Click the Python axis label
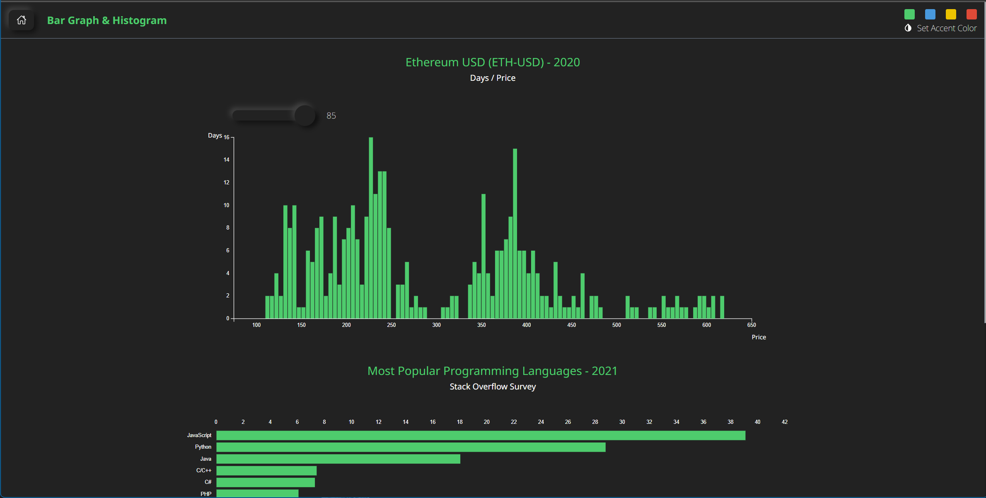986x498 pixels. (x=203, y=447)
